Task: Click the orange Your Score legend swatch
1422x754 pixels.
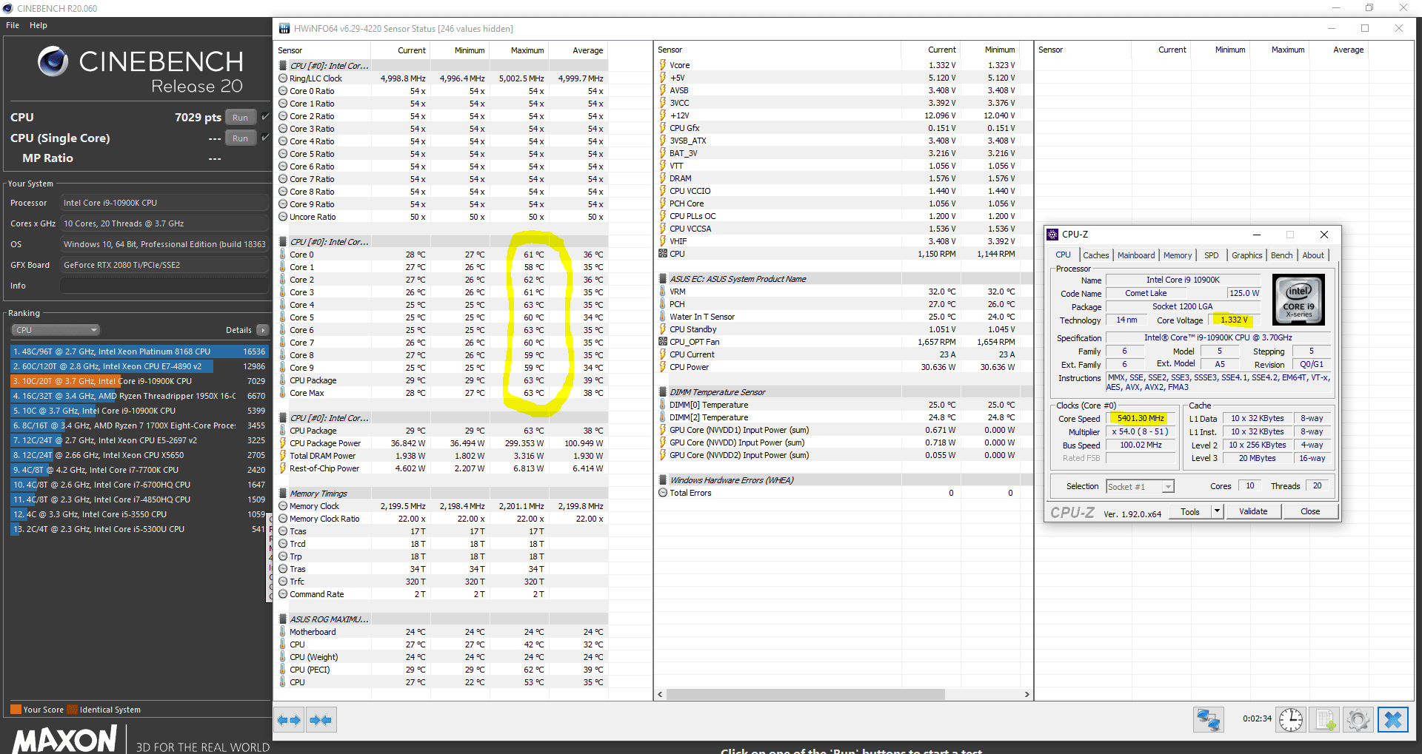Action: 16,710
